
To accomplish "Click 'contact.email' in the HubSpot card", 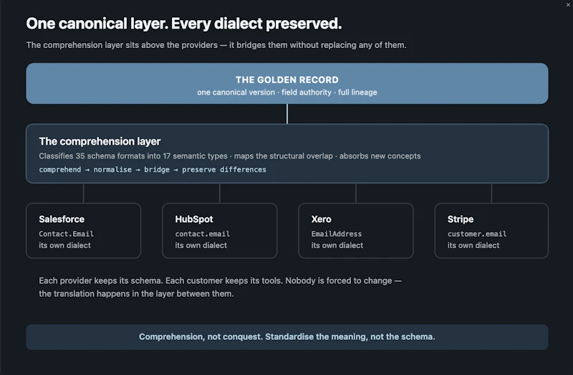I will coord(203,234).
